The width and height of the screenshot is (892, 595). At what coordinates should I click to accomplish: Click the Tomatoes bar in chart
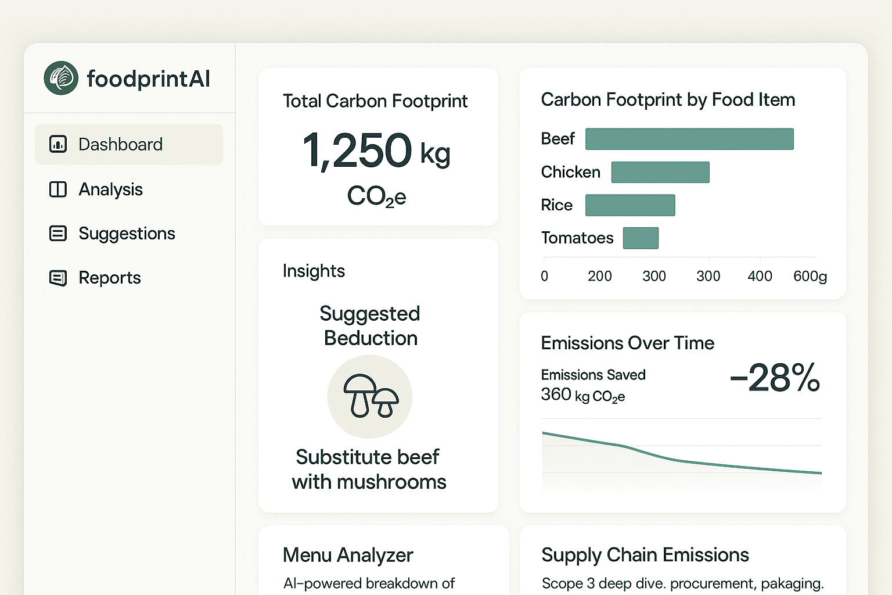[641, 238]
